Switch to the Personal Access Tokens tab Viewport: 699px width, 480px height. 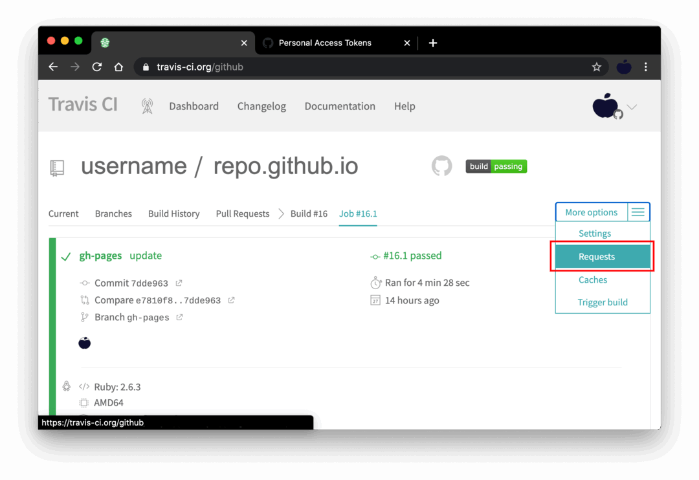point(325,43)
